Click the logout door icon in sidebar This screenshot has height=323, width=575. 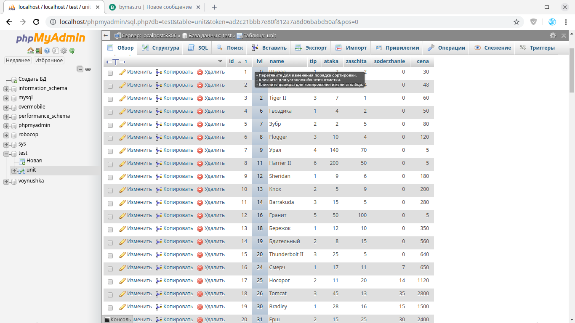pyautogui.click(x=39, y=51)
